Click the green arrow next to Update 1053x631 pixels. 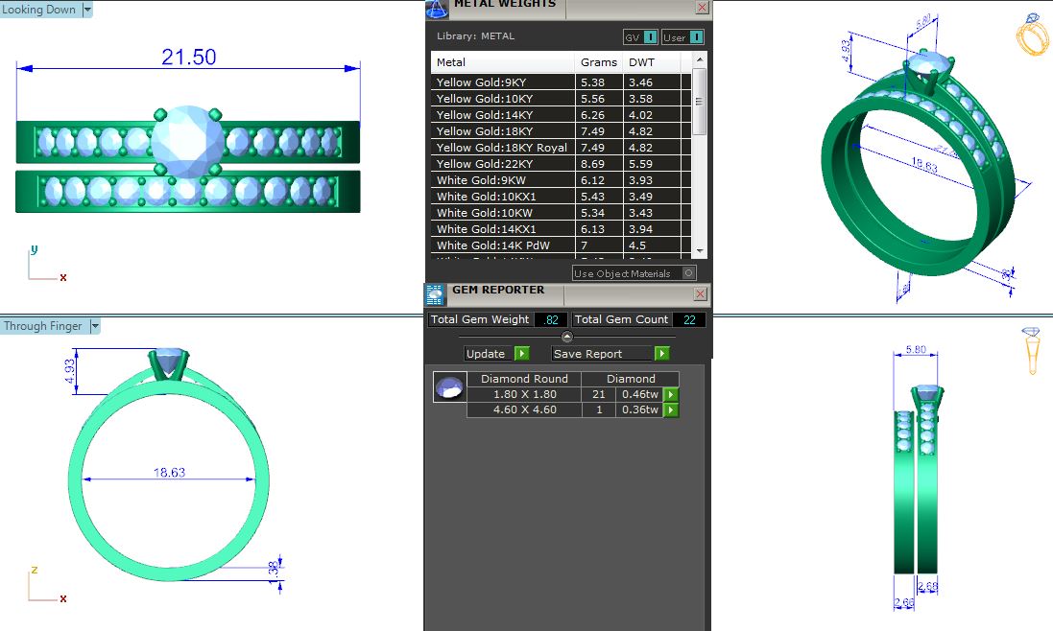click(522, 354)
